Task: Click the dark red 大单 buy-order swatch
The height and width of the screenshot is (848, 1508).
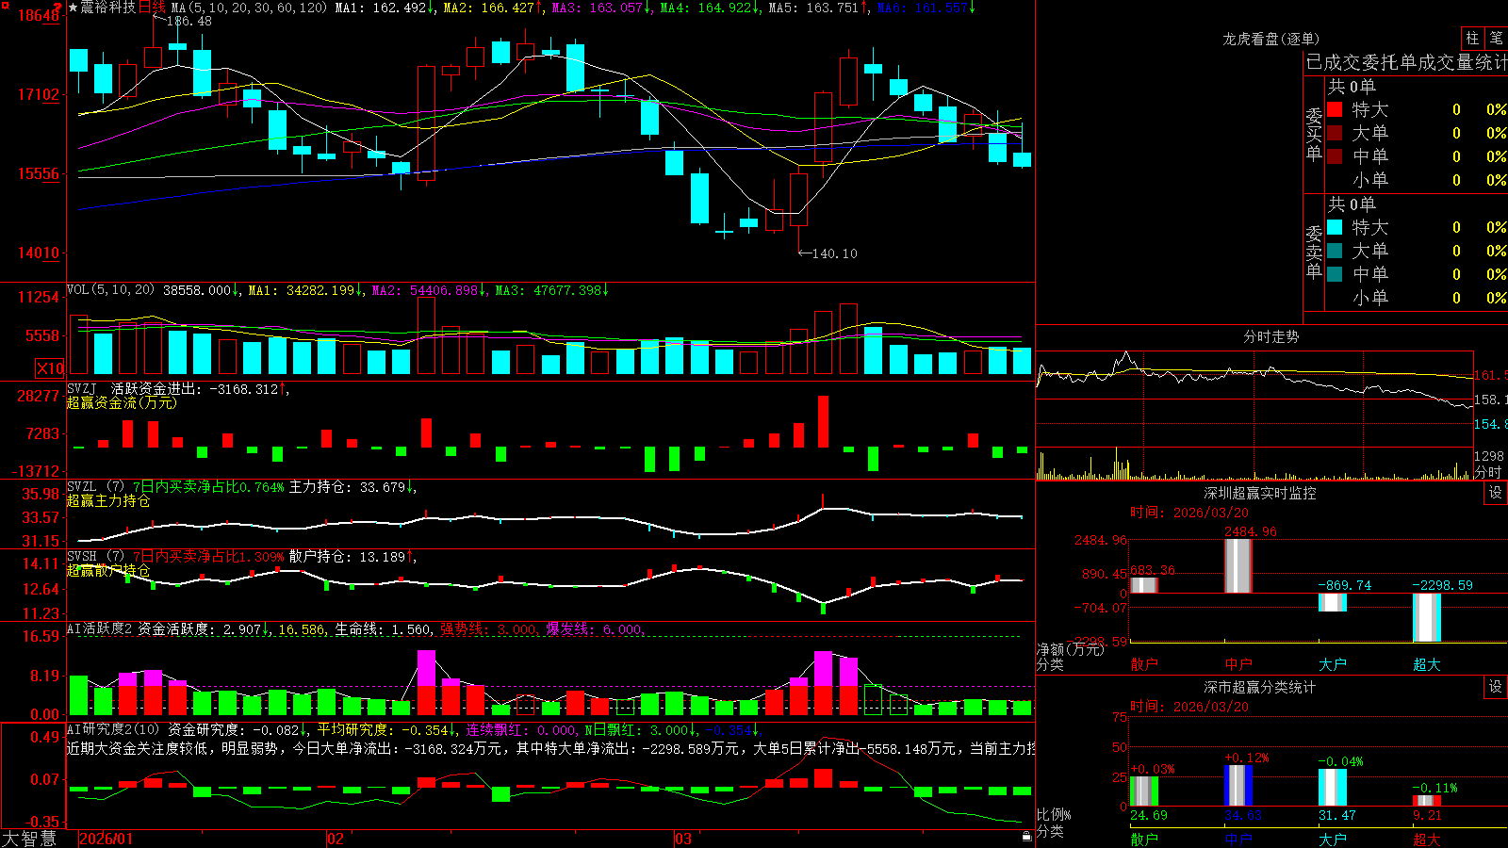Action: tap(1335, 133)
